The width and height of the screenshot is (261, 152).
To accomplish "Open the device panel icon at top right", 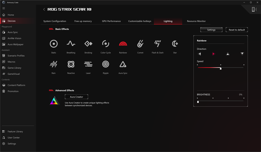I will tap(254, 9).
